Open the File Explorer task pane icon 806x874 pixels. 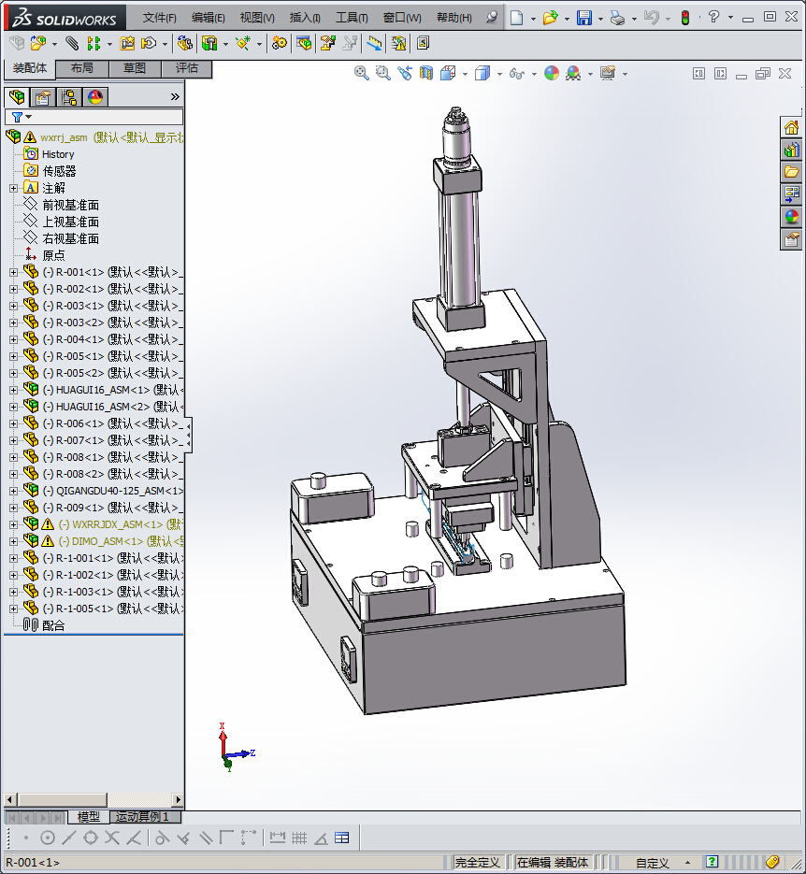(x=791, y=172)
